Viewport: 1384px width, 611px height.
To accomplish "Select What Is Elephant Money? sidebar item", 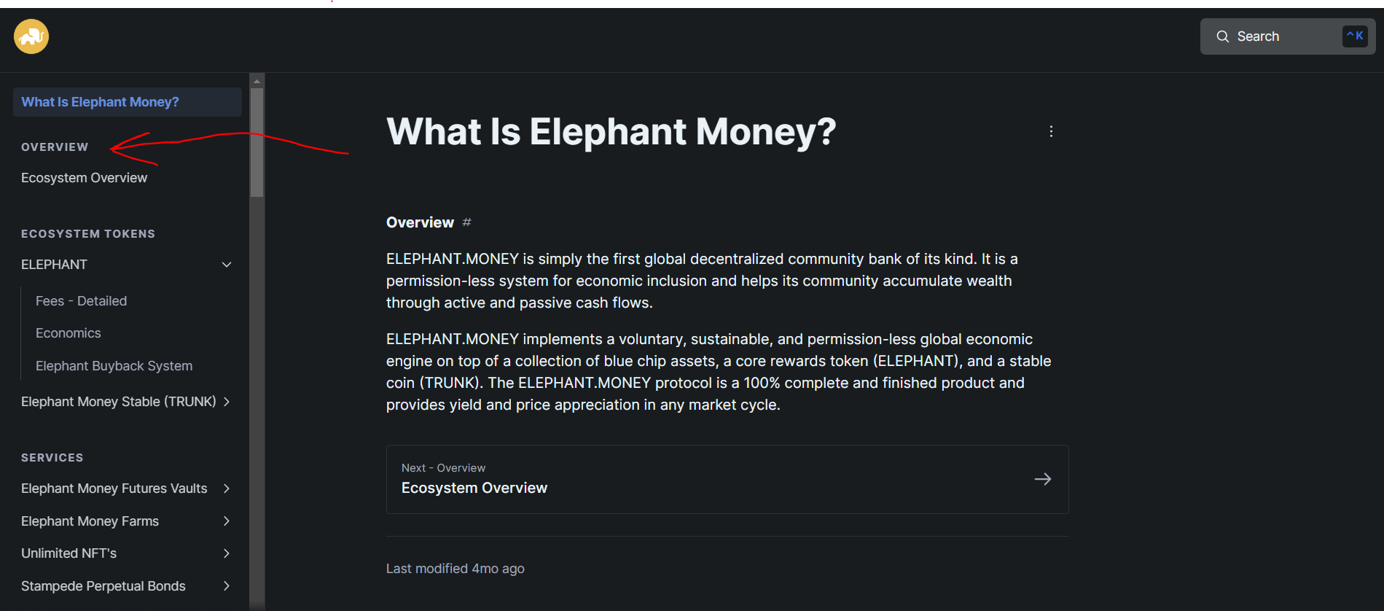I will (x=128, y=102).
